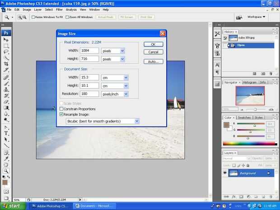Open pixel width units dropdown
The width and height of the screenshot is (280, 210).
[122, 51]
